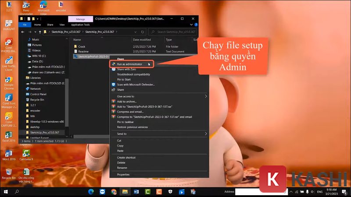Click the Up arrow in File Explorer

[x=40, y=32]
